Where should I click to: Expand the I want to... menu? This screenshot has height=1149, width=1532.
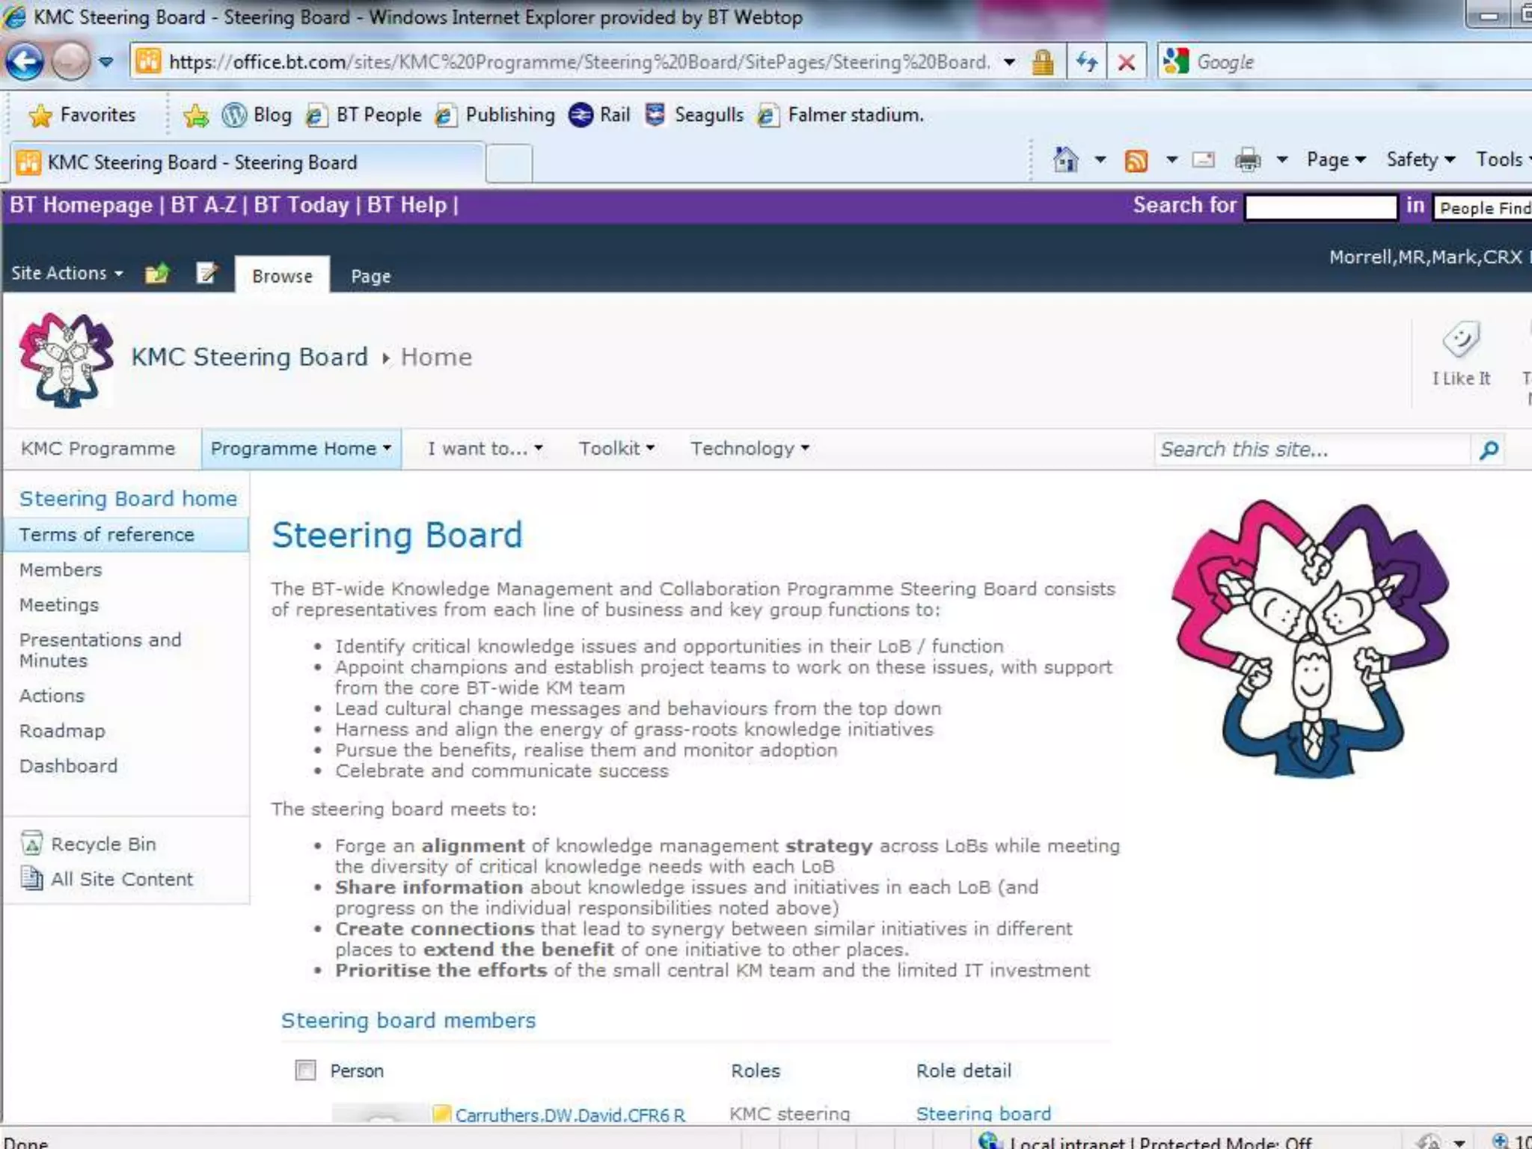[x=485, y=449]
